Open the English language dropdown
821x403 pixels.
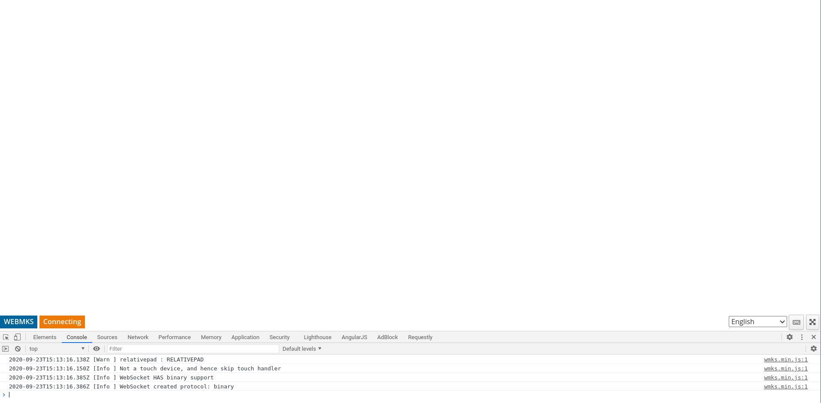758,322
